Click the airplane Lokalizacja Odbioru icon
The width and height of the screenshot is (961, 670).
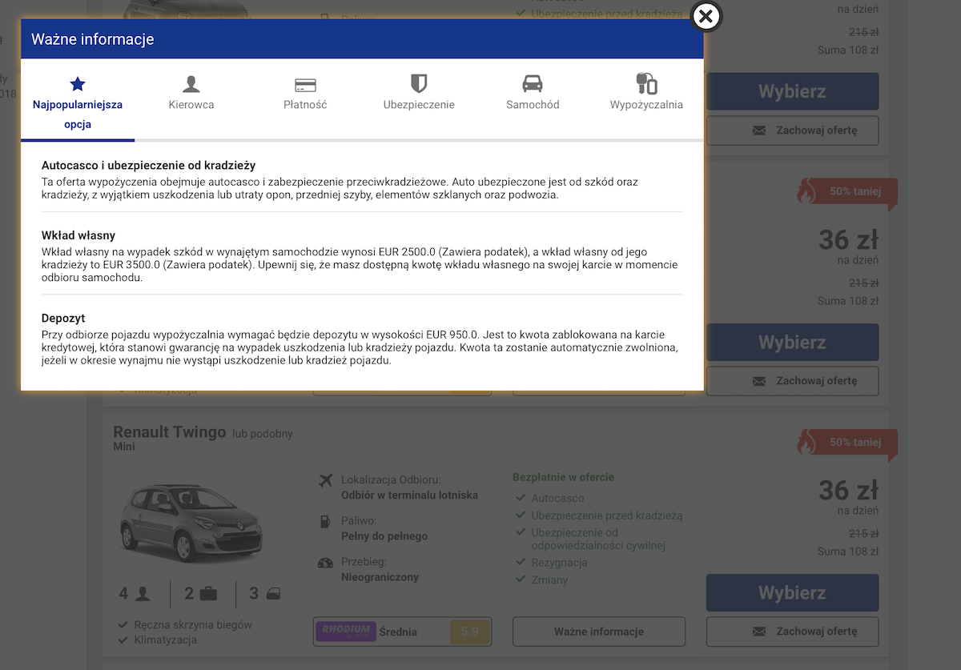click(325, 480)
